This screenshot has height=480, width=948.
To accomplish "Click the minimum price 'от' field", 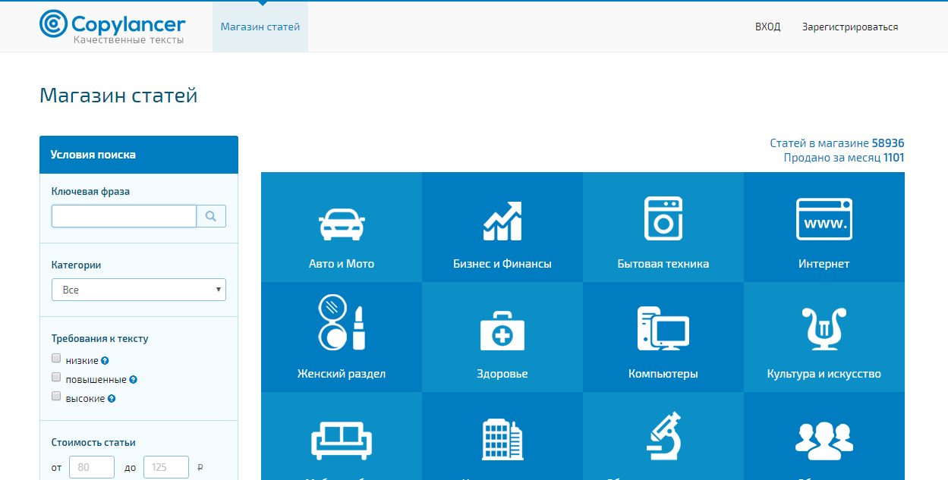I will [92, 467].
